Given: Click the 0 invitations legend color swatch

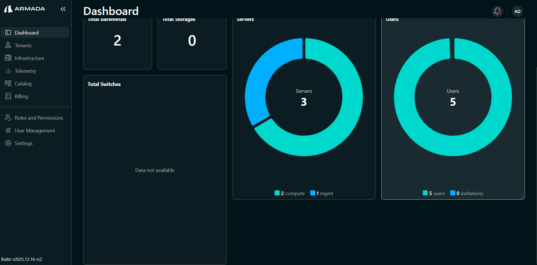Looking at the screenshot, I should [x=453, y=193].
